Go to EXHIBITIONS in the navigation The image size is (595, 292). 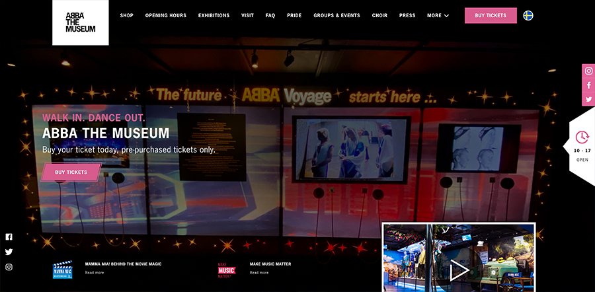tap(214, 16)
